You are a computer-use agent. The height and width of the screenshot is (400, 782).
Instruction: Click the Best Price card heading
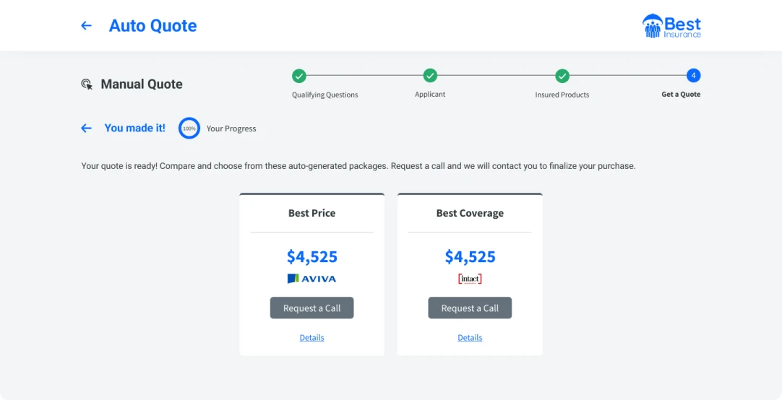[311, 213]
